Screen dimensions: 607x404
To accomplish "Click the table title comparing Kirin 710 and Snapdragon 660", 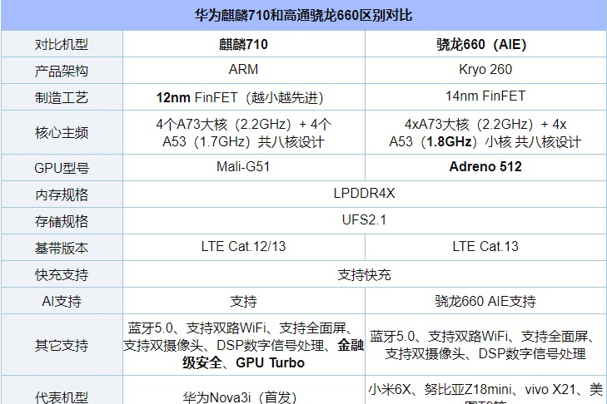I will coord(303,15).
